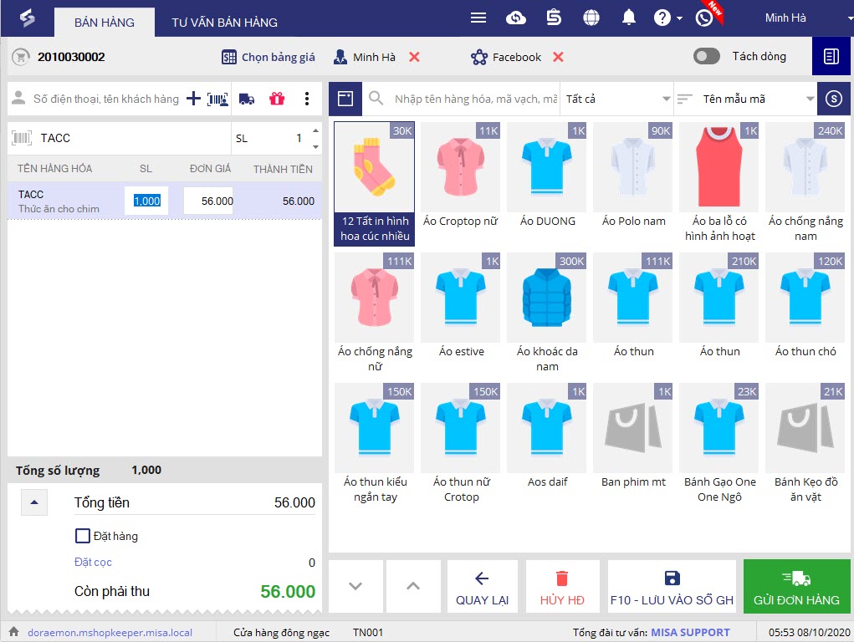Select product 12 Tất in hình hoa cúc

375,184
